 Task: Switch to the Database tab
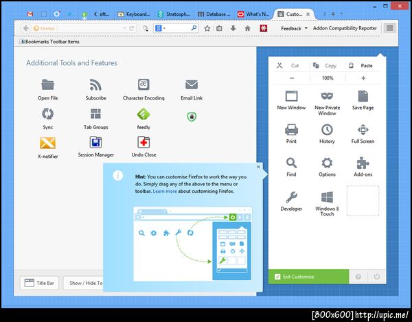[x=214, y=14]
